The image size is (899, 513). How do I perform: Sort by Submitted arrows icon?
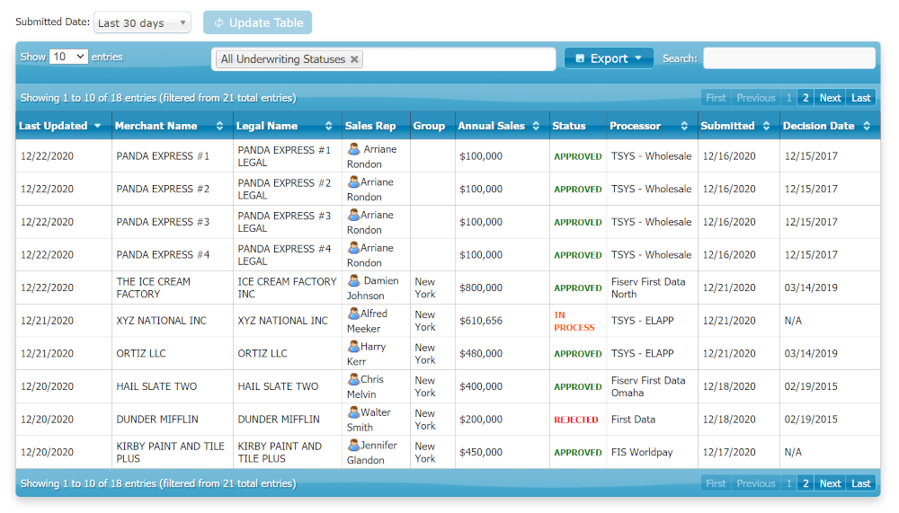767,126
